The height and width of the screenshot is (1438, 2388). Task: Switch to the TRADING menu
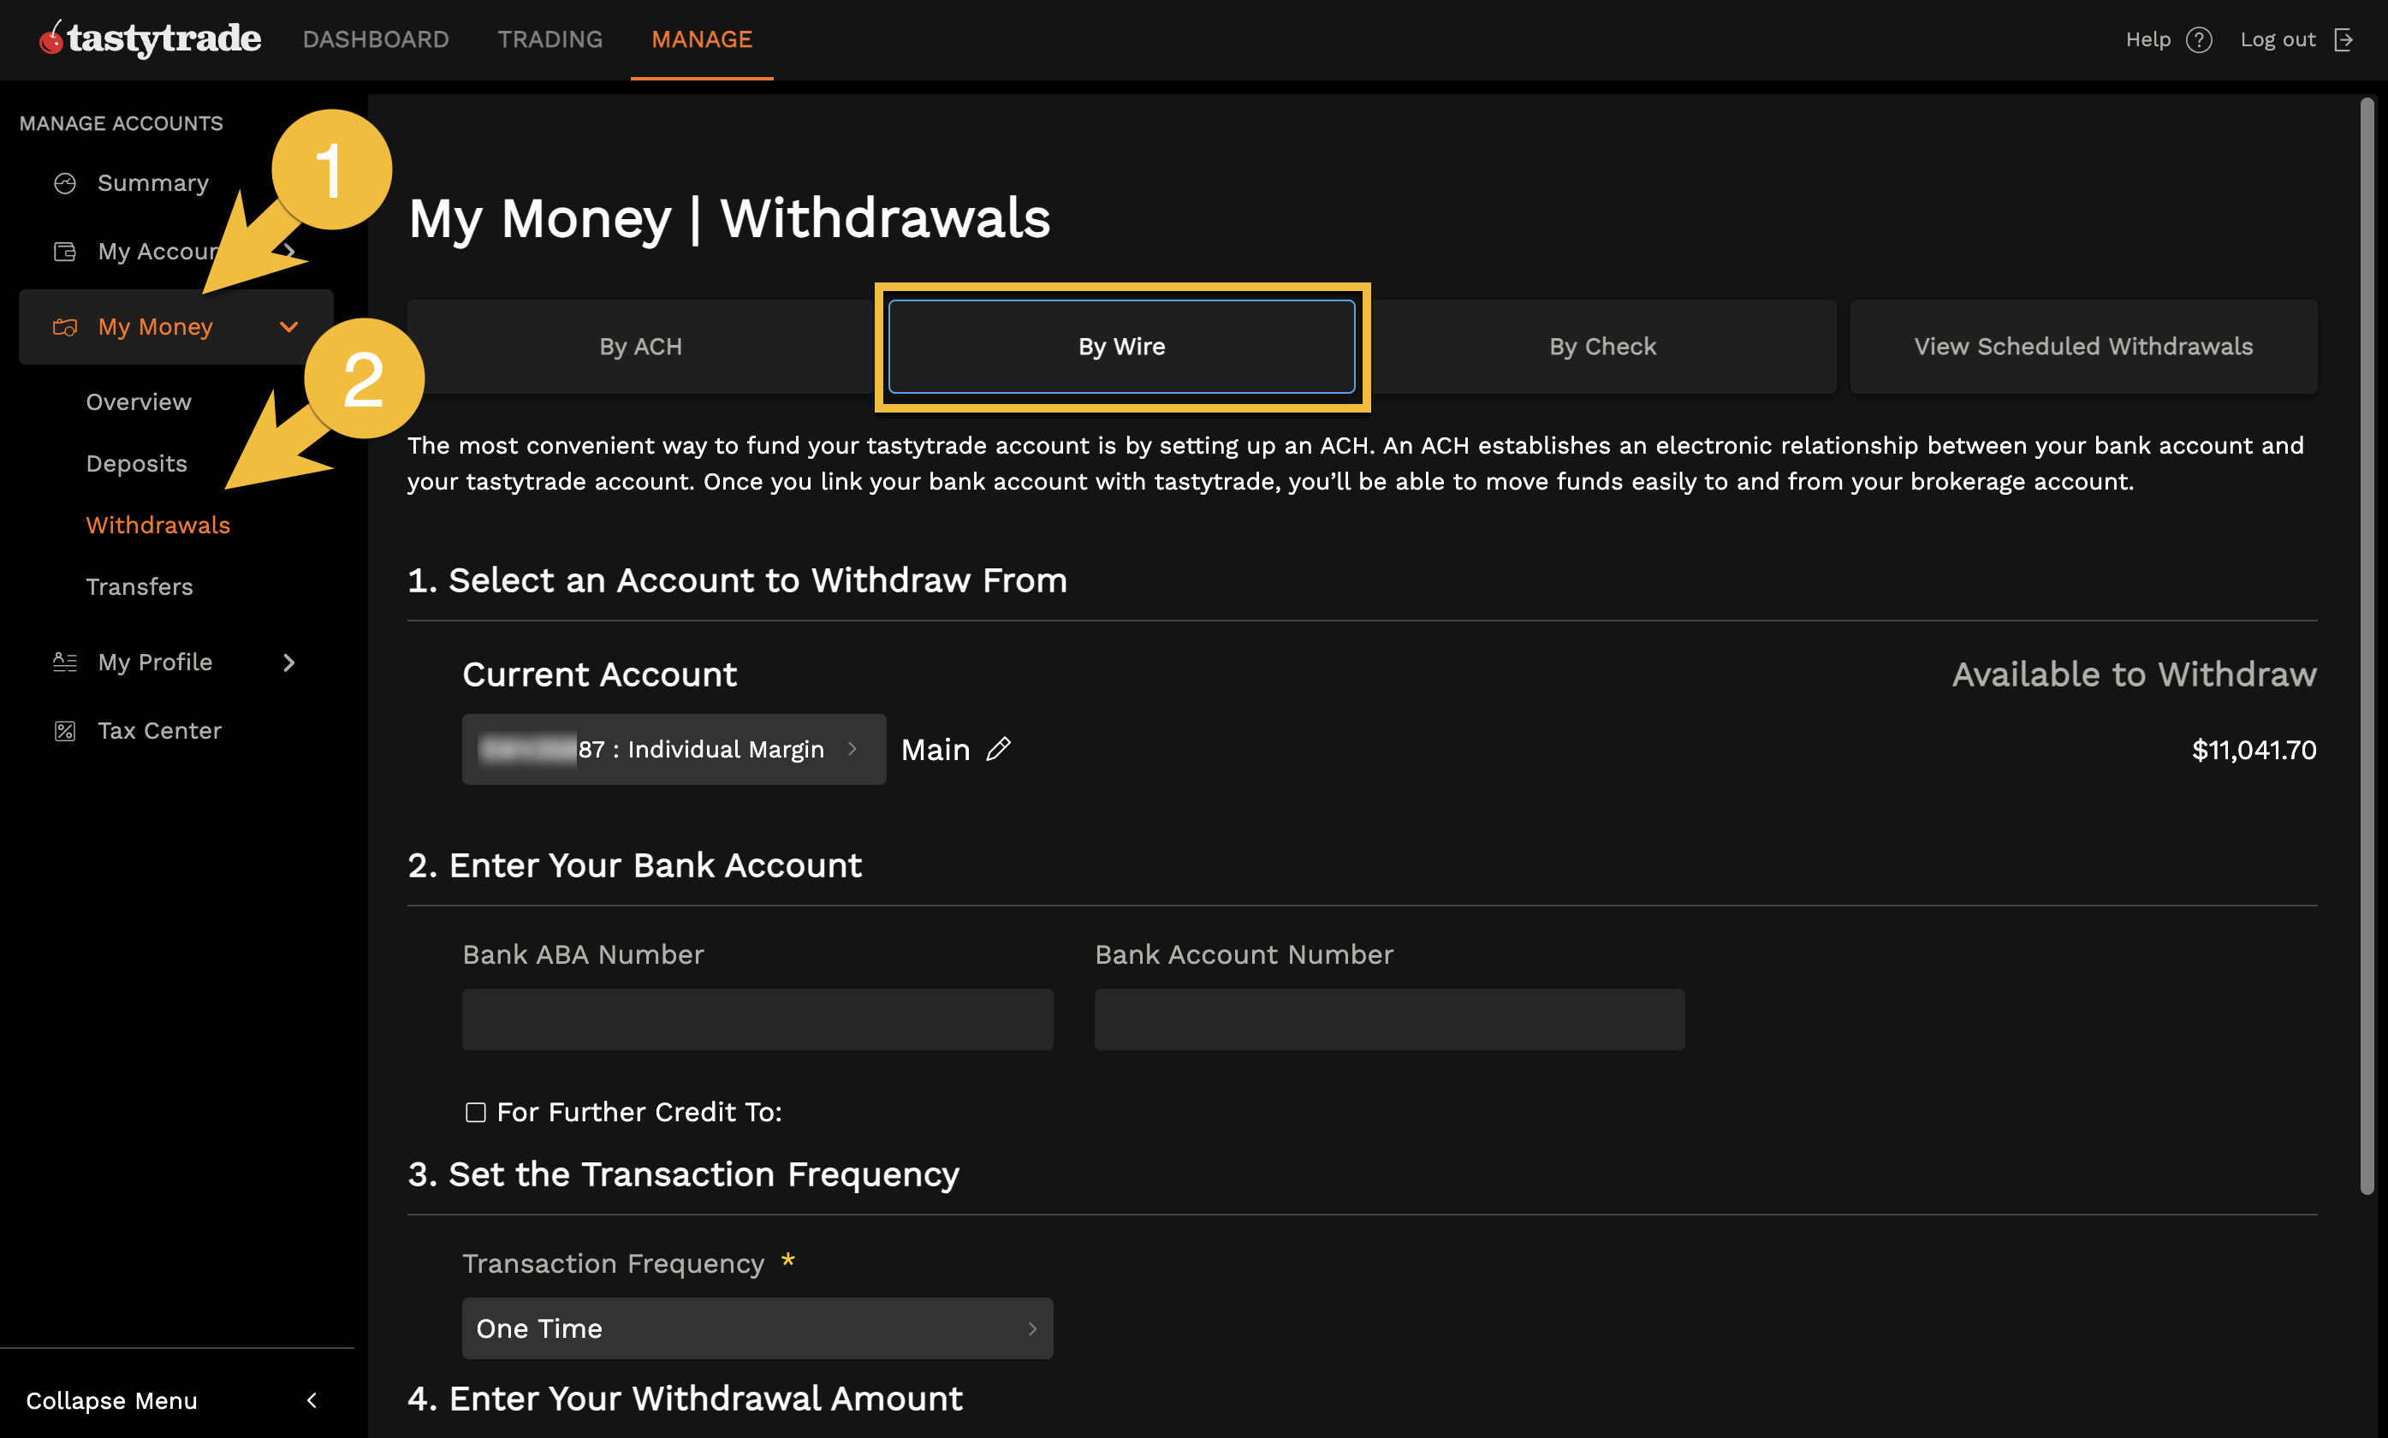click(549, 39)
